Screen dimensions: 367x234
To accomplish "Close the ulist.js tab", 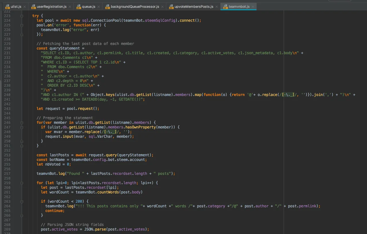I will [24, 7].
